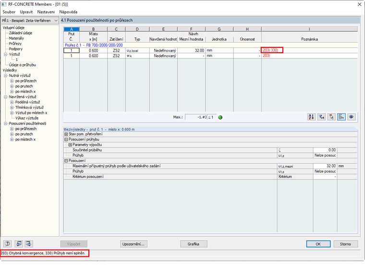Select Materiály in the navigator
This screenshot has width=365, height=273.
coord(16,38)
